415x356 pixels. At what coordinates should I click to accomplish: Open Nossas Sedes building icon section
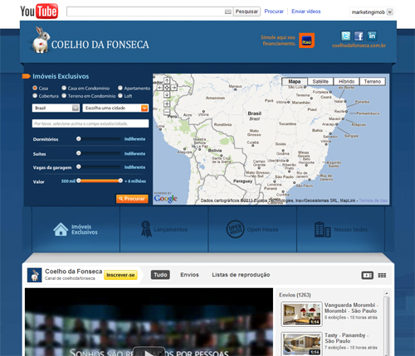[x=323, y=229]
